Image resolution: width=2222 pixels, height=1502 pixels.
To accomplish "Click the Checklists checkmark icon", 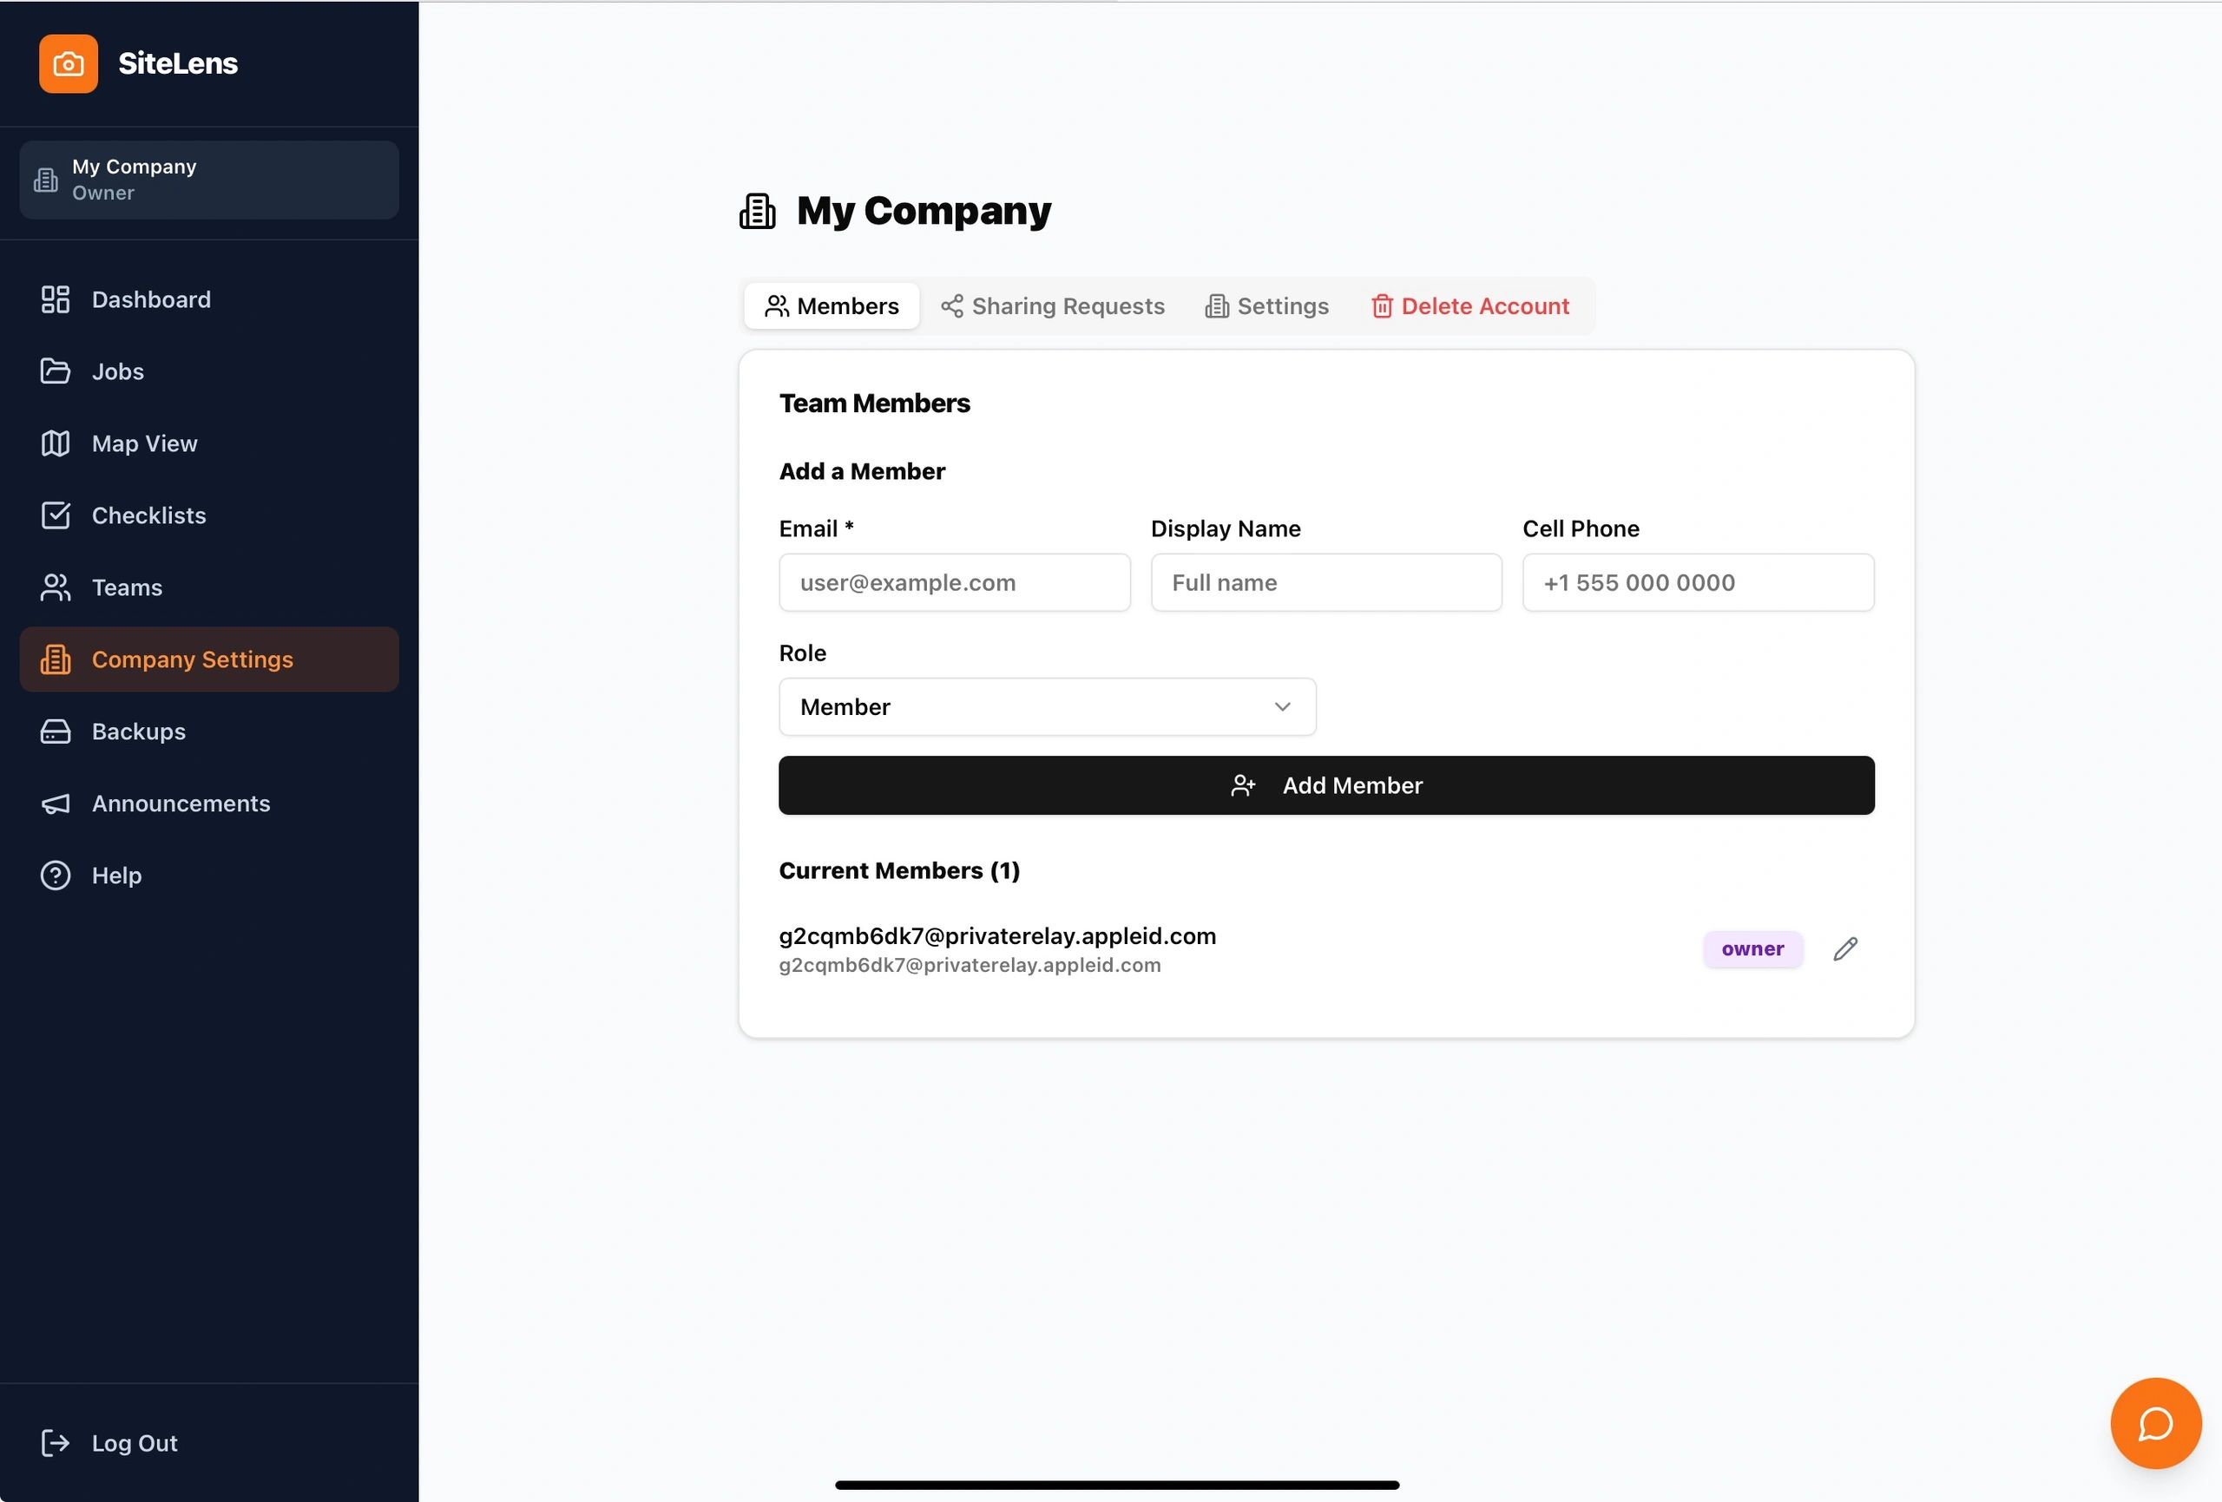I will 56,515.
